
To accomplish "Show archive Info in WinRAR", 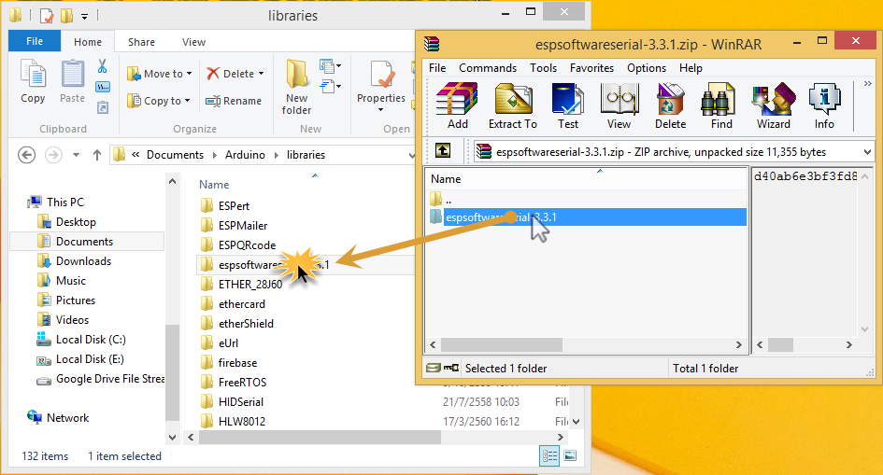I will (824, 105).
